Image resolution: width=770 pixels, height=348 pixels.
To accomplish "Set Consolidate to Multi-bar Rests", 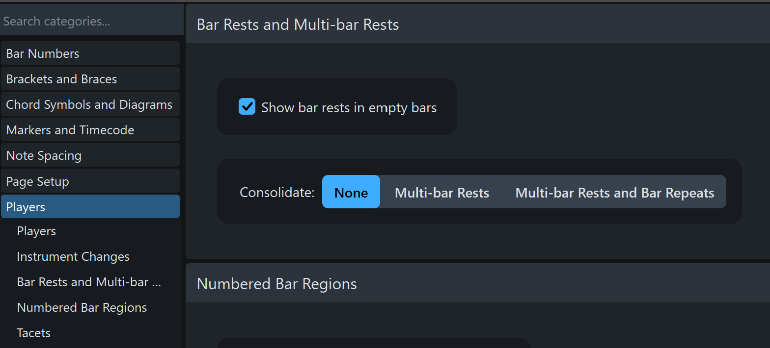I will (441, 192).
